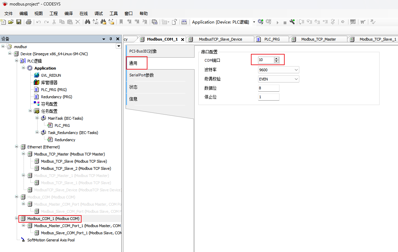Screen dimensions: 398x252
Task: Open the 编译 menu
Action: click(x=68, y=14)
